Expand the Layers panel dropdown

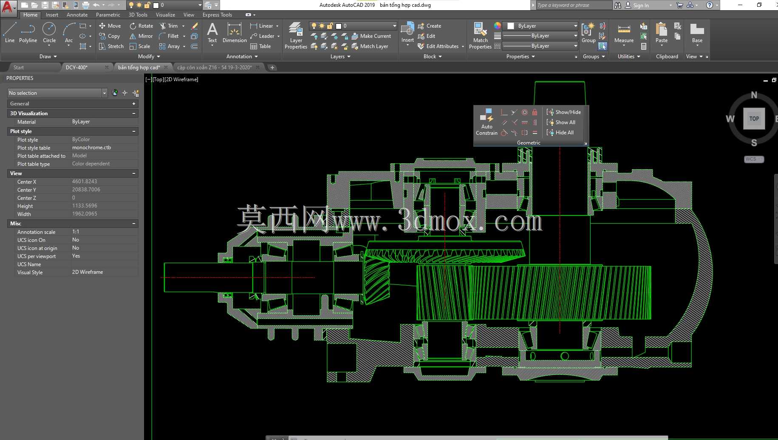coord(341,57)
